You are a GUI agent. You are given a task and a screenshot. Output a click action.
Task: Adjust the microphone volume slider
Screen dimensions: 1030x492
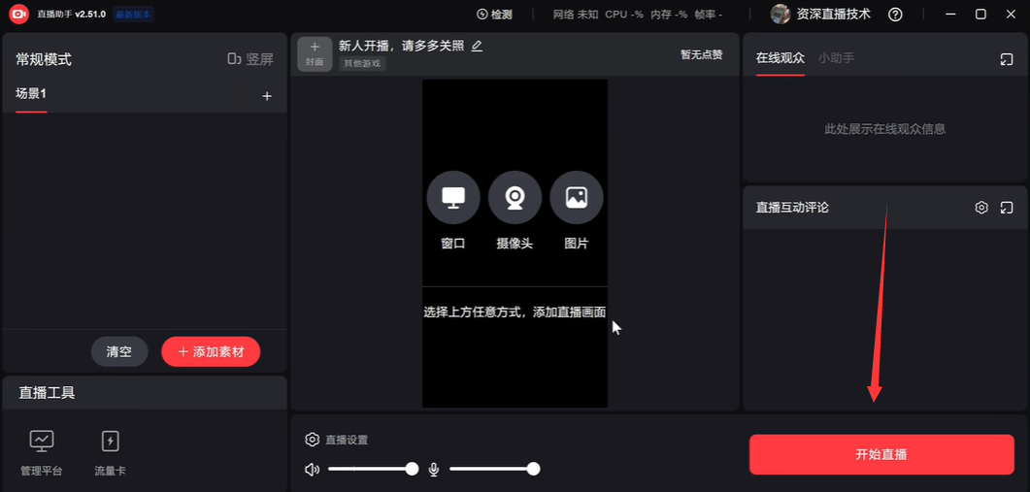[x=495, y=469]
